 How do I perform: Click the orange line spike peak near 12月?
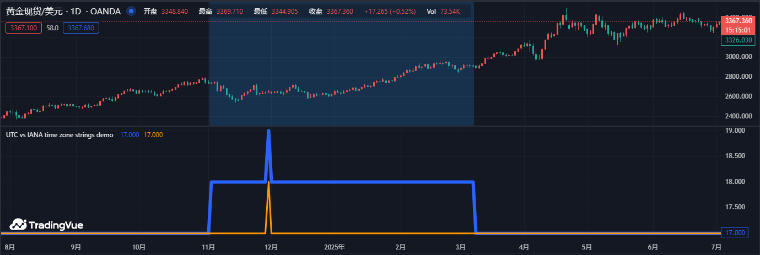tap(268, 183)
